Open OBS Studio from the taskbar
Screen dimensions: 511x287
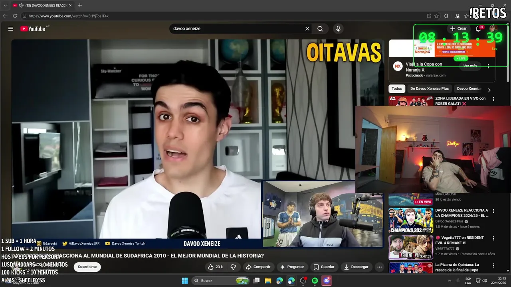[x=303, y=281]
